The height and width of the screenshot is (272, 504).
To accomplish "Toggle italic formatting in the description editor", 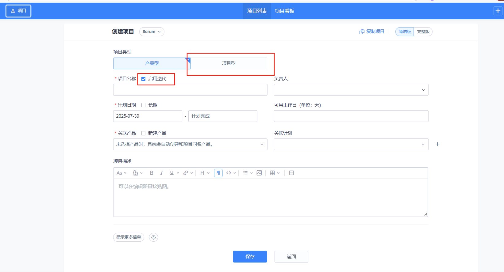I will coord(162,173).
